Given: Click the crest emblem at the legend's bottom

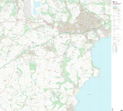Looking at the screenshot, I should click(113, 109).
